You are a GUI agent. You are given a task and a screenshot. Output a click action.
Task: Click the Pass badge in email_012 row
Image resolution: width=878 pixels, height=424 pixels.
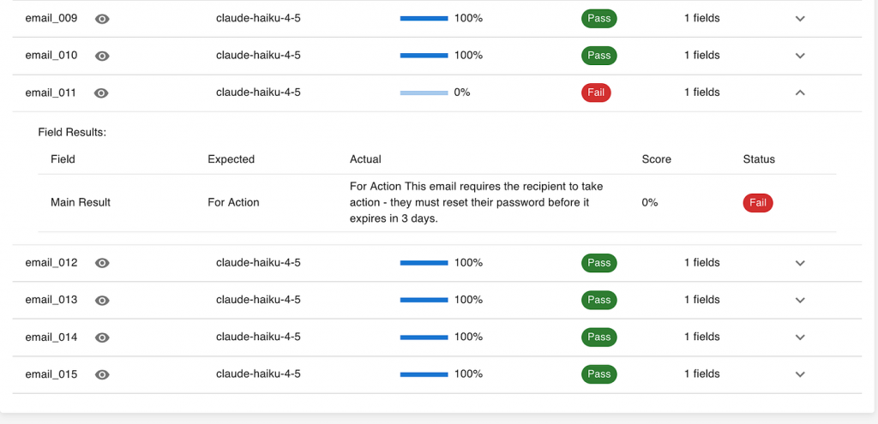click(599, 263)
